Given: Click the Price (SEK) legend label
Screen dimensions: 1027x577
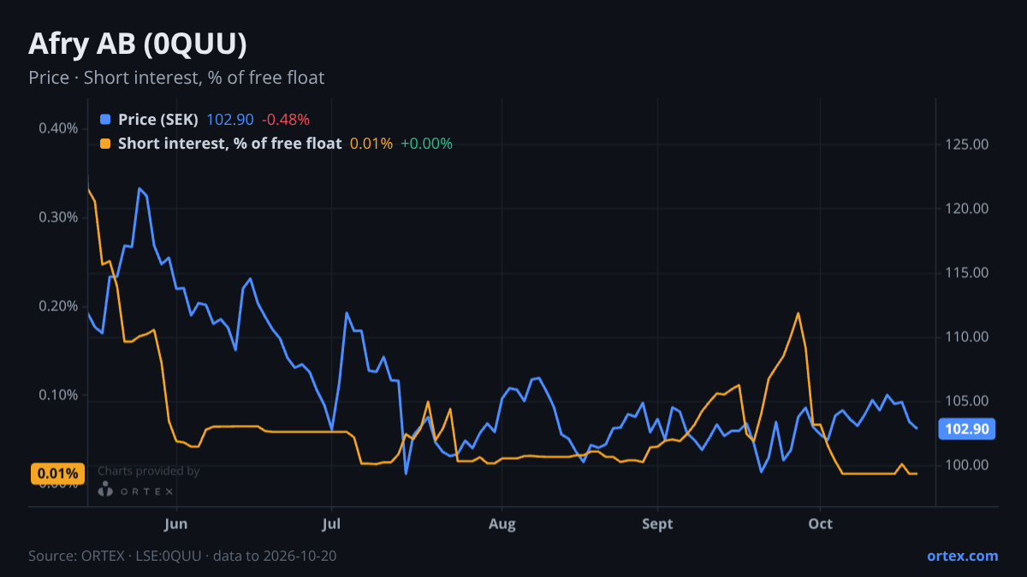Looking at the screenshot, I should click(158, 120).
